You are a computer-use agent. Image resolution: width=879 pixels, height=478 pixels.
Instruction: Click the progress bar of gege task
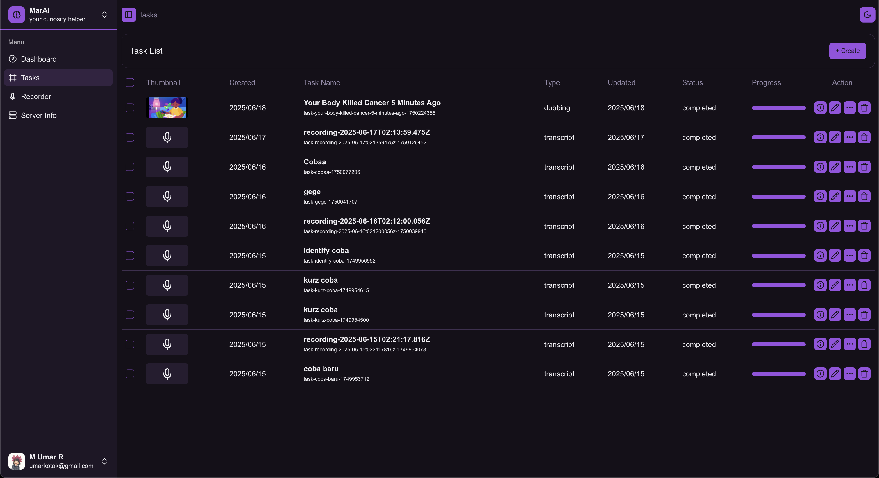point(779,197)
